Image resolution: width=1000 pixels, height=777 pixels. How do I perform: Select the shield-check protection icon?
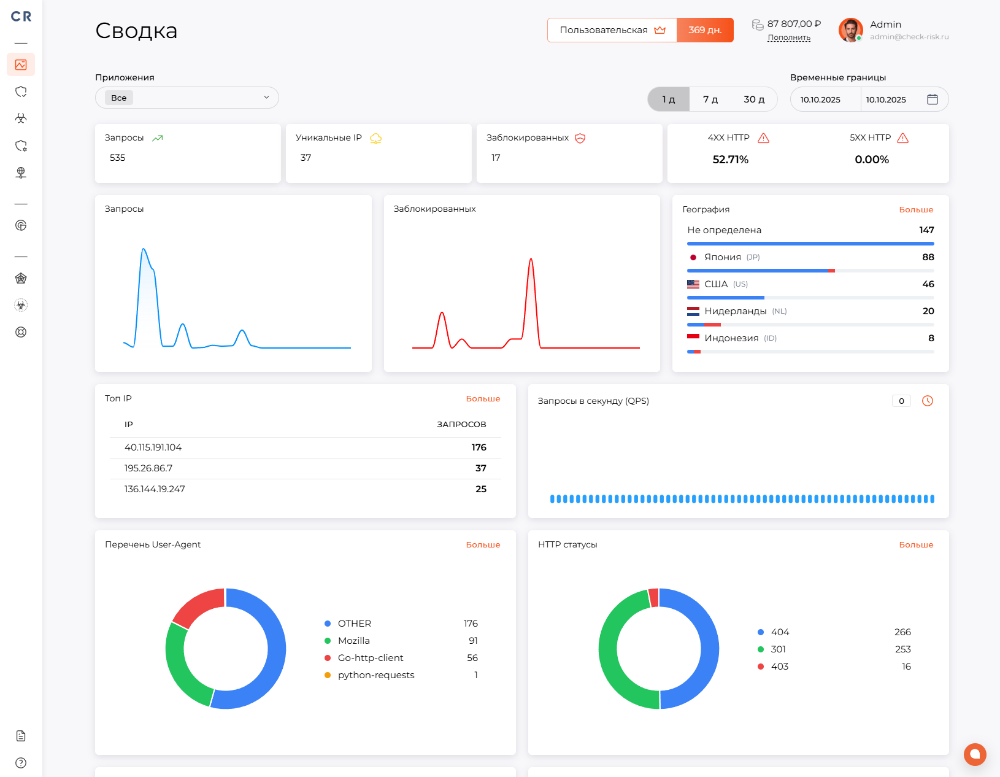coord(21,91)
